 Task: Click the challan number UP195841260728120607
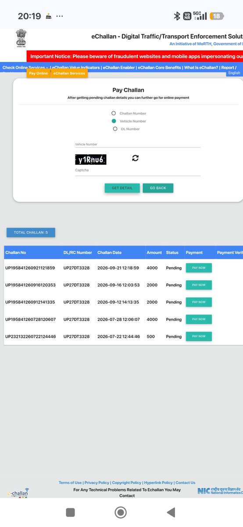point(30,319)
